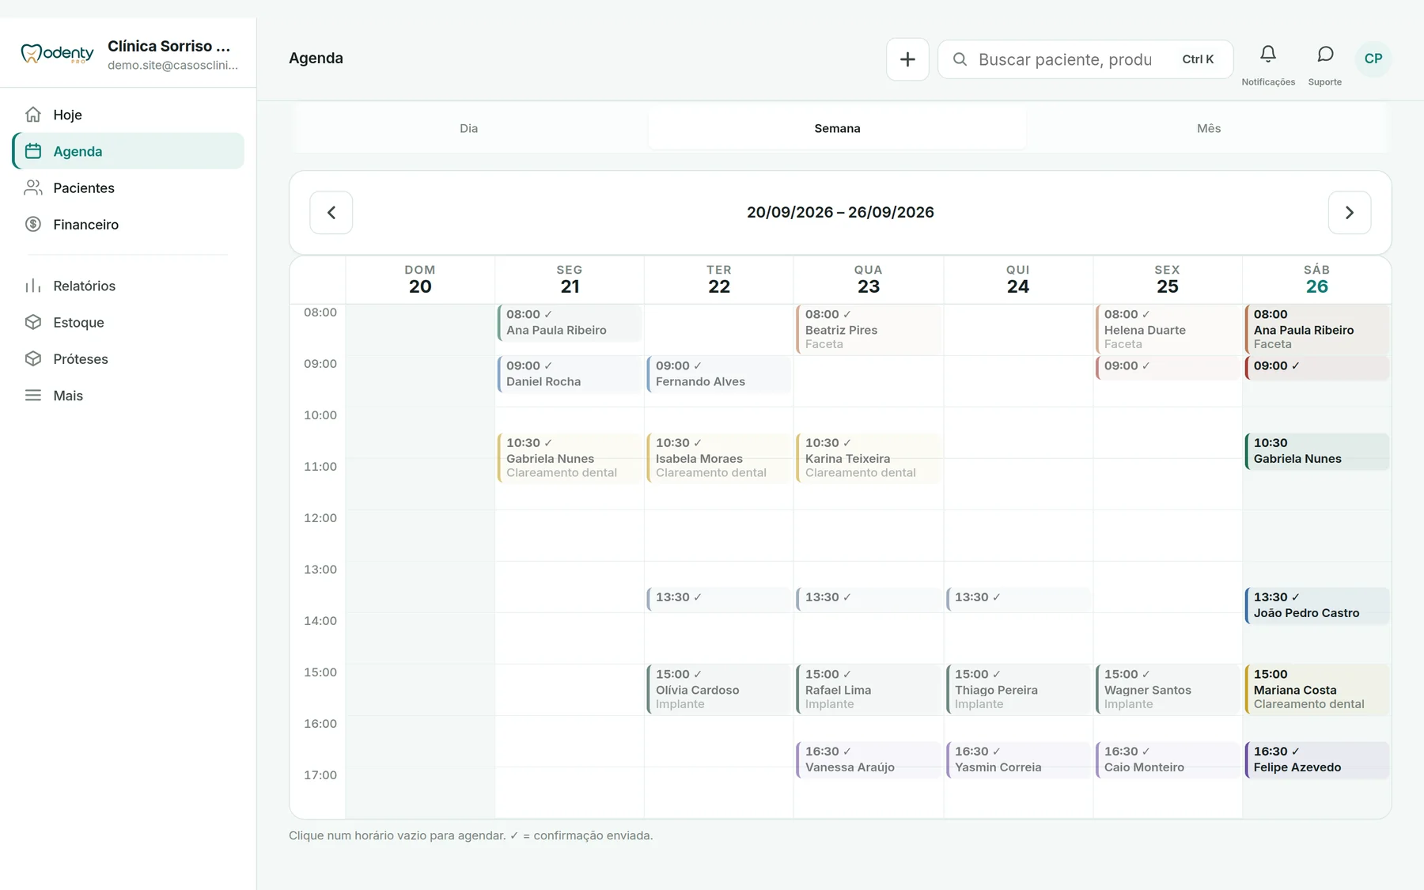Open Notificações bell icon
Image resolution: width=1424 pixels, height=890 pixels.
pos(1268,55)
